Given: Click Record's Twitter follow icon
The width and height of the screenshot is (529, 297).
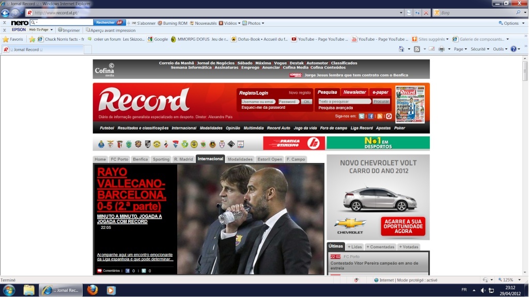Looking at the screenshot, I should [362, 116].
